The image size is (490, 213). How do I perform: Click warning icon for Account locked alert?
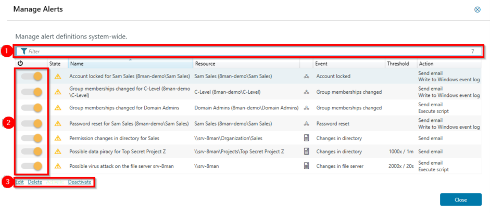[58, 77]
